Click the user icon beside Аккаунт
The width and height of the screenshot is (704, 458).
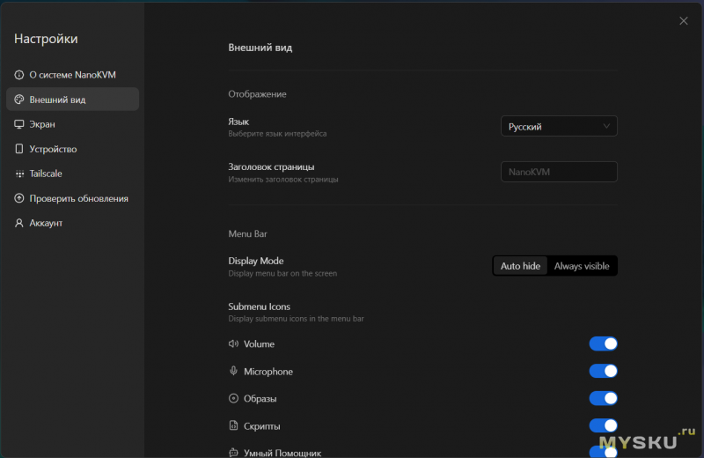(19, 224)
